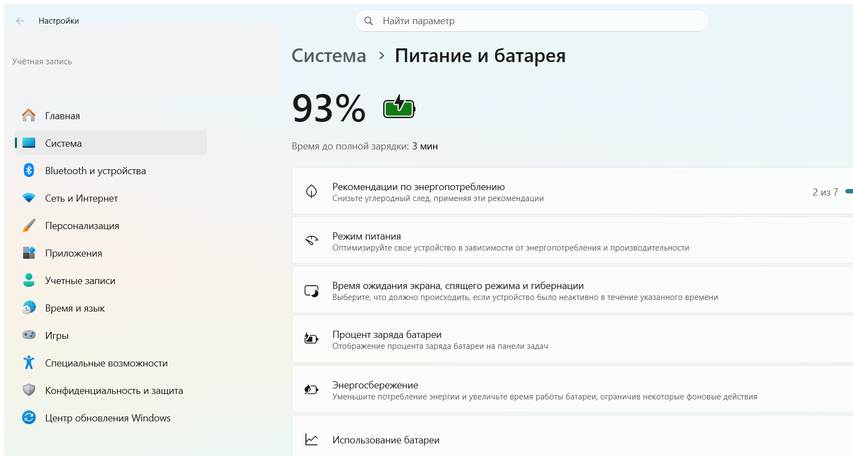Click the Энергосбережение battery leaf icon
Image resolution: width=853 pixels, height=456 pixels.
pyautogui.click(x=311, y=390)
